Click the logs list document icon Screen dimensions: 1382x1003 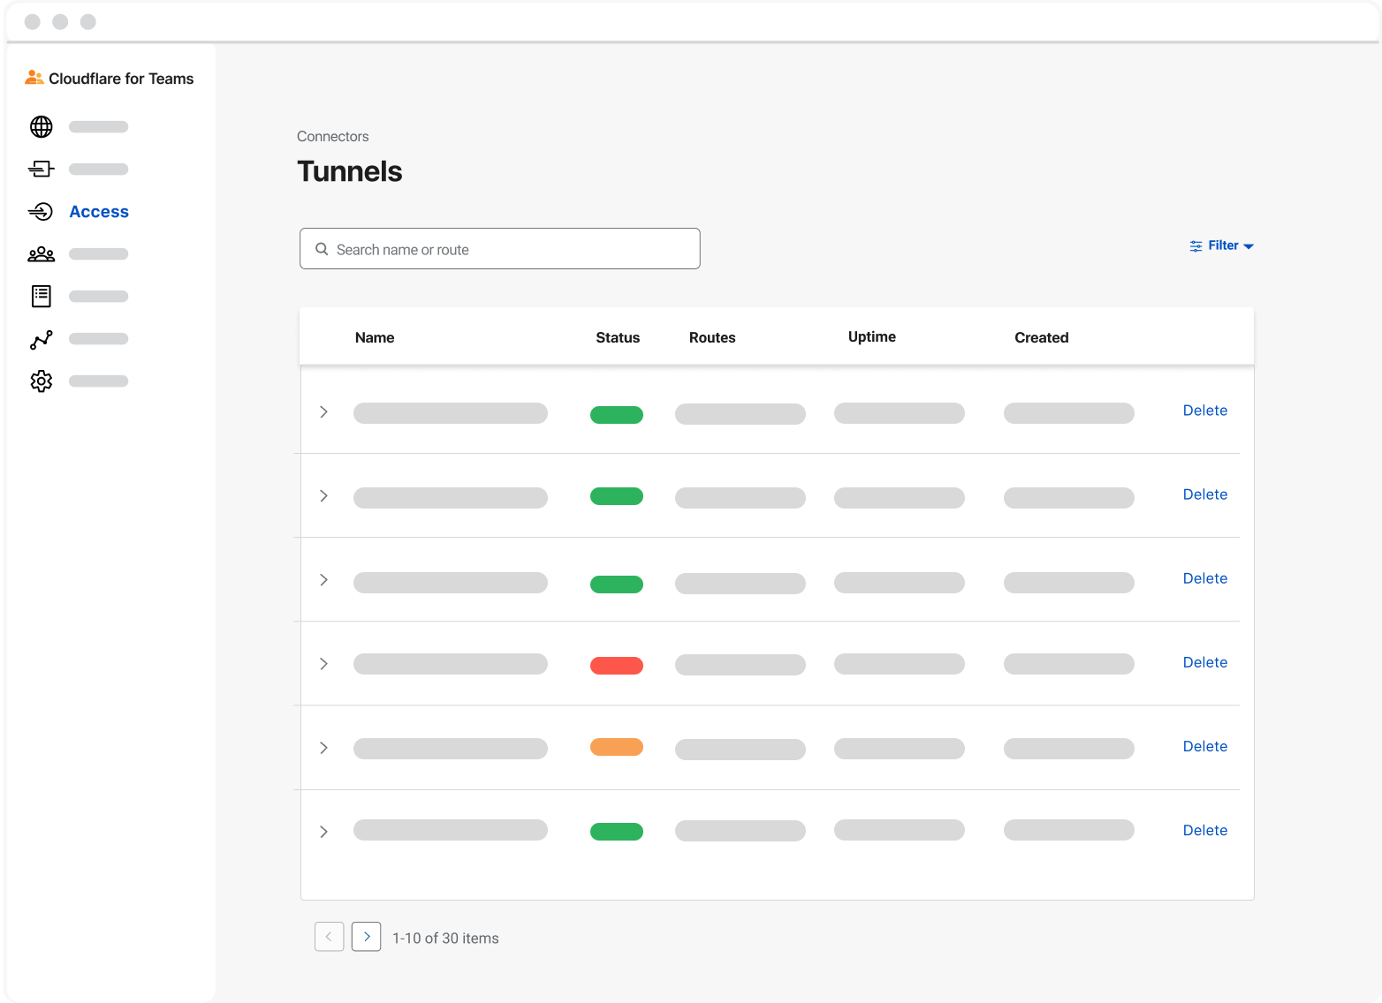click(42, 297)
